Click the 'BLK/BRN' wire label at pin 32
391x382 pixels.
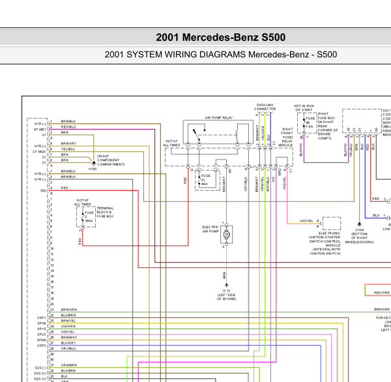(68, 370)
